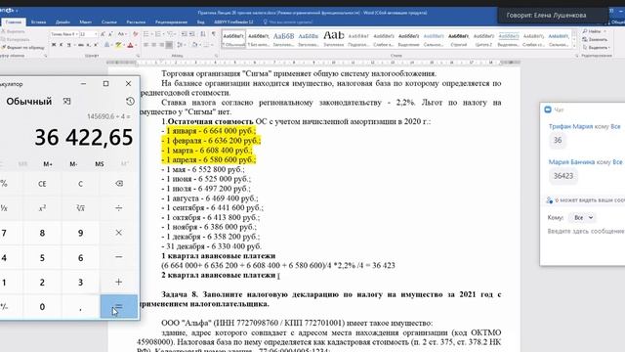Open font size dropdown
The width and height of the screenshot is (625, 352).
(96, 34)
